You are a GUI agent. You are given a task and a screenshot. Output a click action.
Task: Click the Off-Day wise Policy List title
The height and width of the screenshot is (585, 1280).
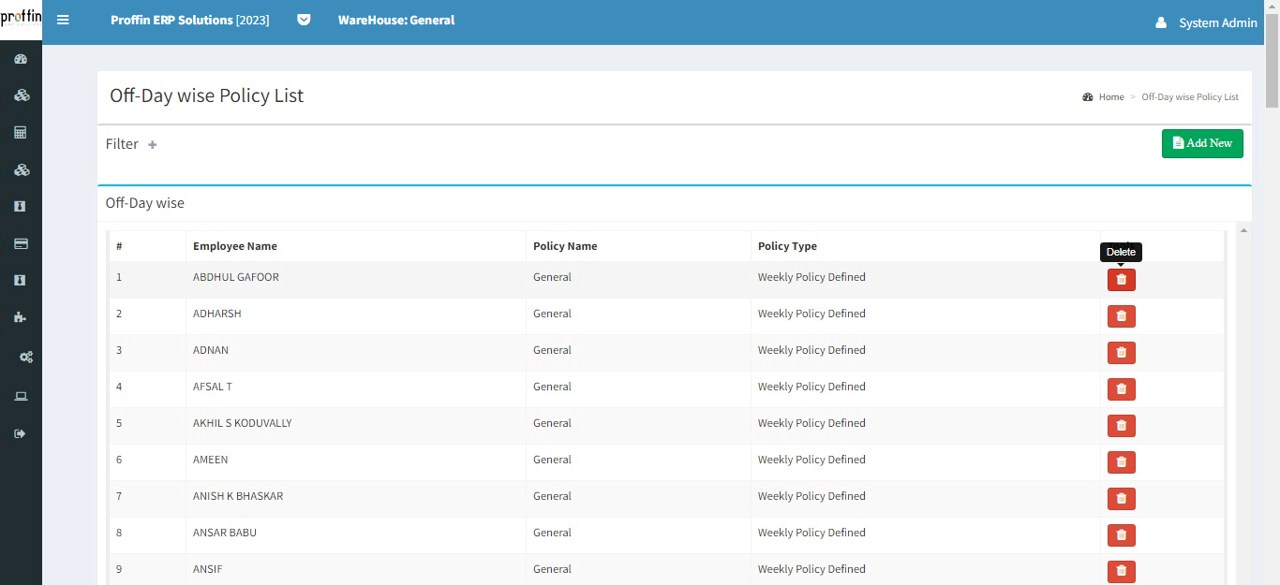[207, 95]
